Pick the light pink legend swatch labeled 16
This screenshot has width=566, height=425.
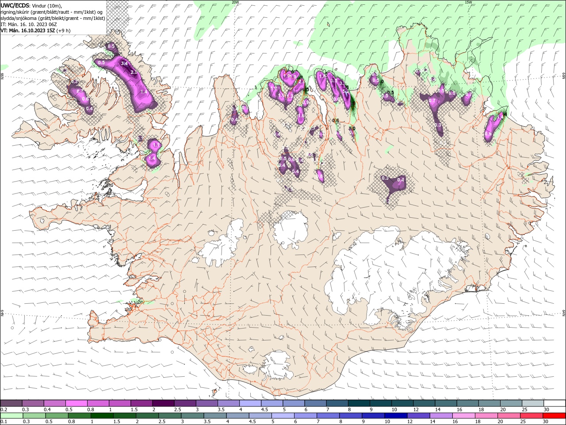[x=464, y=416]
